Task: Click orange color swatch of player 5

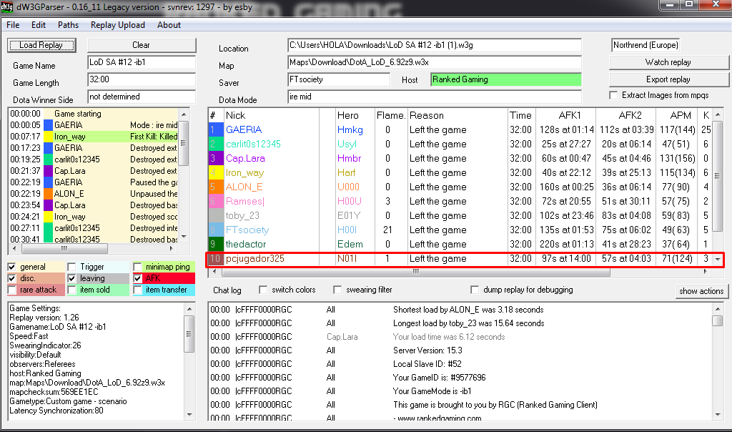Action: (215, 187)
